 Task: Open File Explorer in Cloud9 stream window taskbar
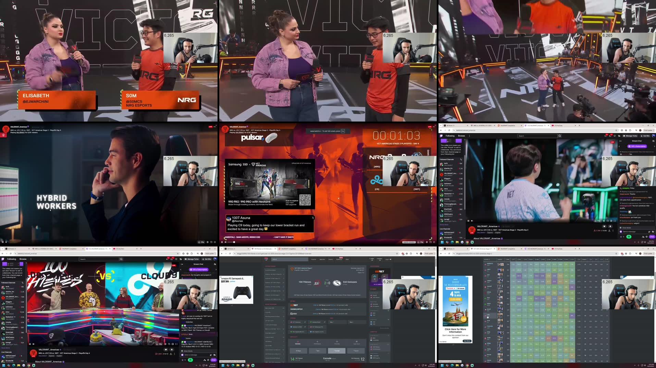click(x=18, y=365)
